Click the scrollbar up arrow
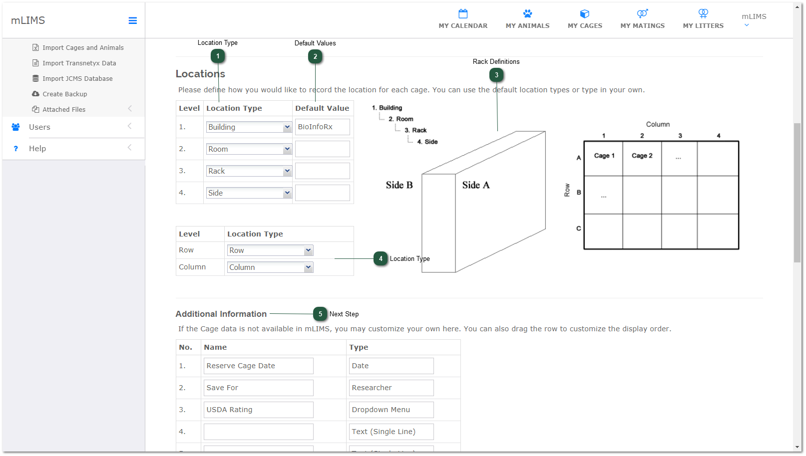 tap(798, 7)
